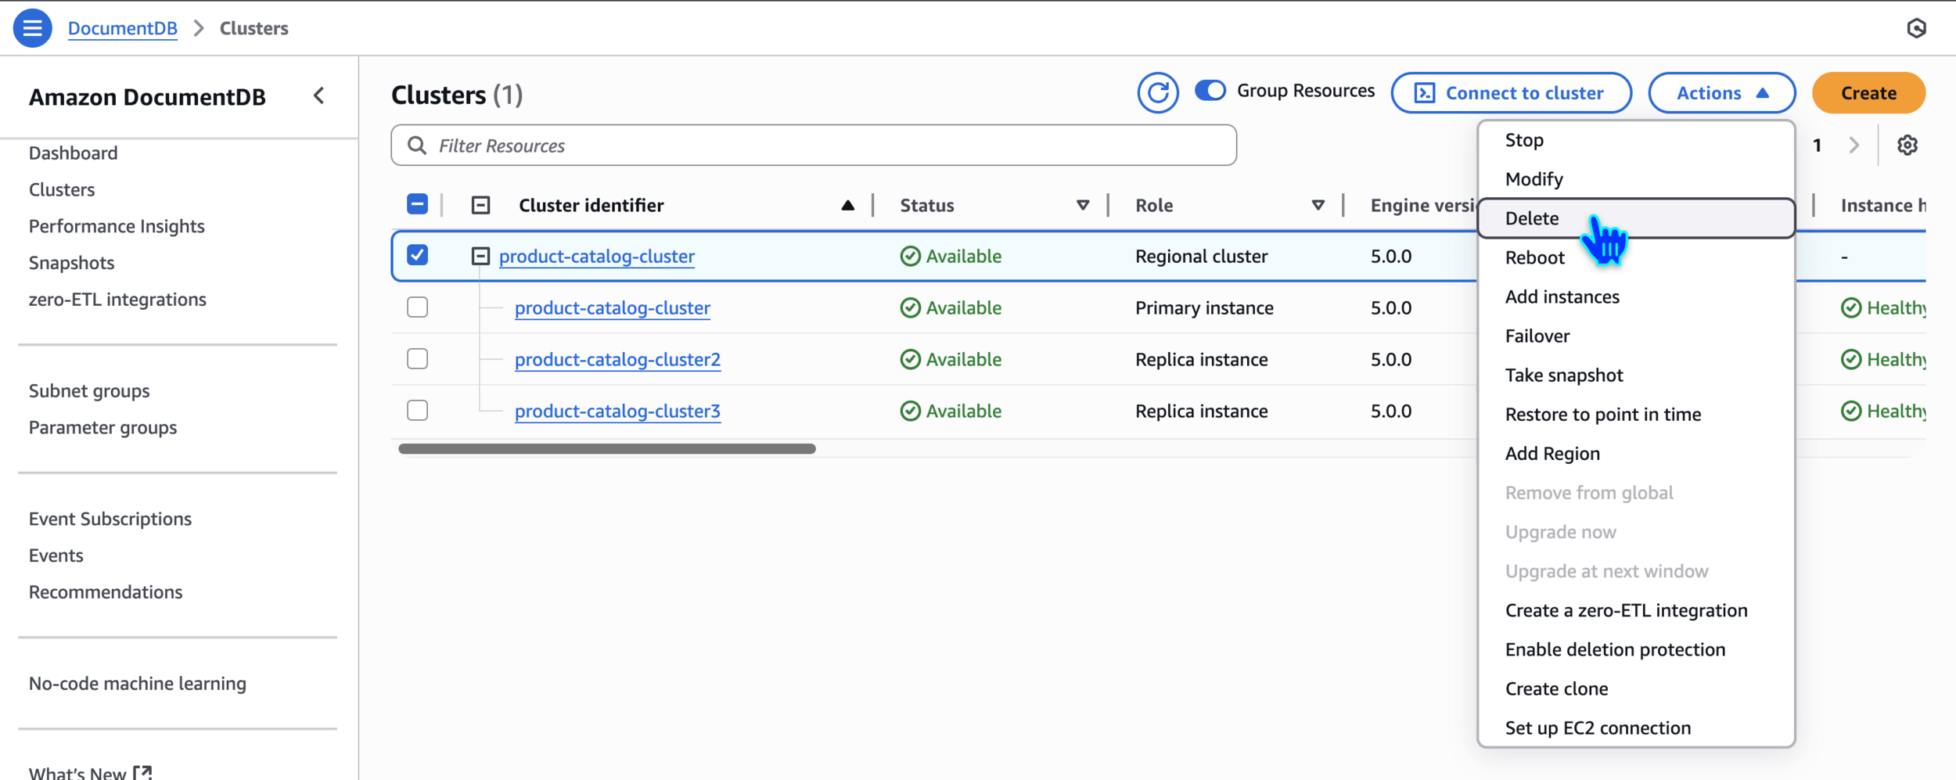Select Reboot in the Actions menu
The height and width of the screenshot is (780, 1956).
click(x=1636, y=257)
